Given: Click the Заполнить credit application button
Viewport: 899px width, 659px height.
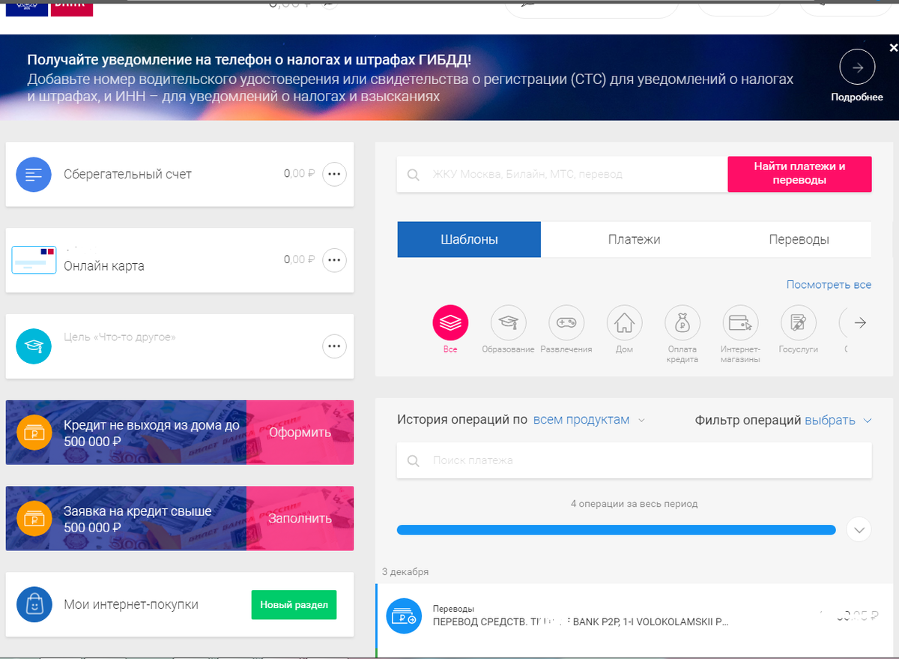Looking at the screenshot, I should pos(300,519).
